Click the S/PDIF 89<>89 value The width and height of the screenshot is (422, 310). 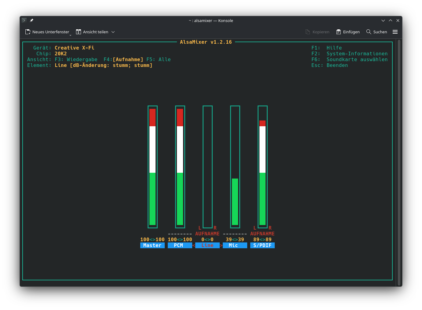pyautogui.click(x=262, y=240)
